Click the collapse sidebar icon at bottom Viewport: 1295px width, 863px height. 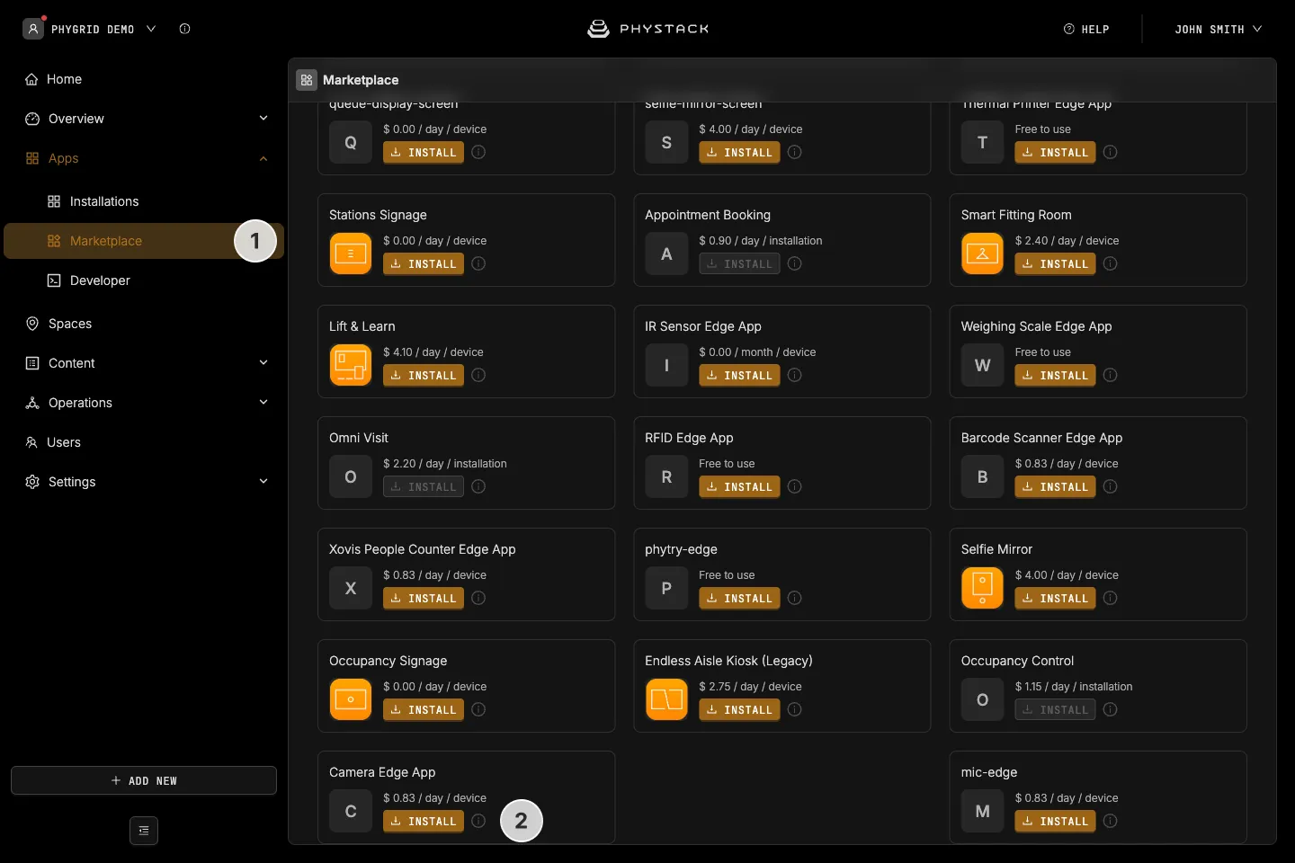144,831
